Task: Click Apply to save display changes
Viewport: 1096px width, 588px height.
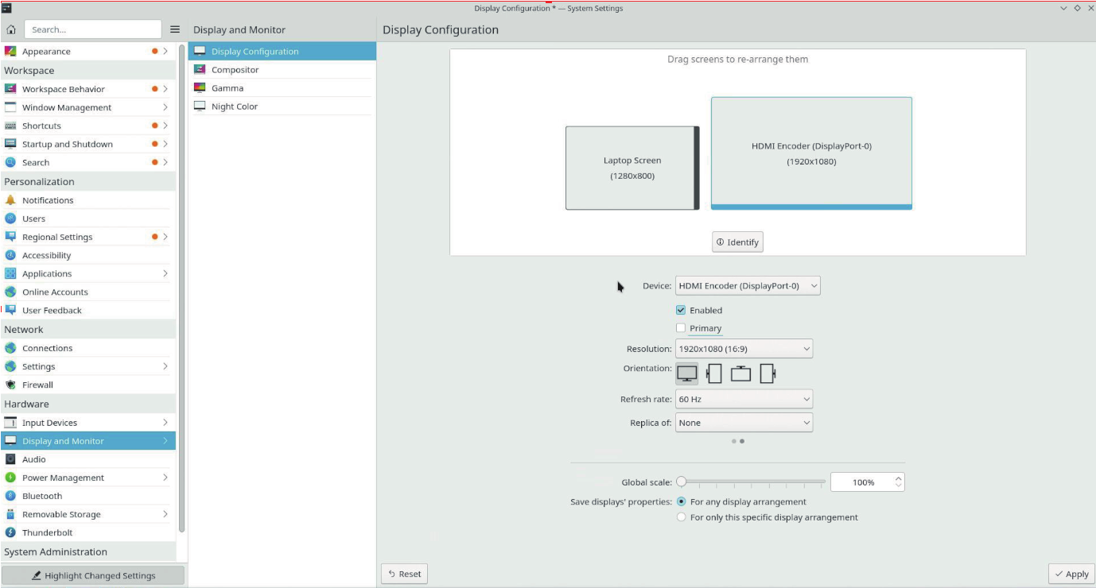Action: (1071, 574)
